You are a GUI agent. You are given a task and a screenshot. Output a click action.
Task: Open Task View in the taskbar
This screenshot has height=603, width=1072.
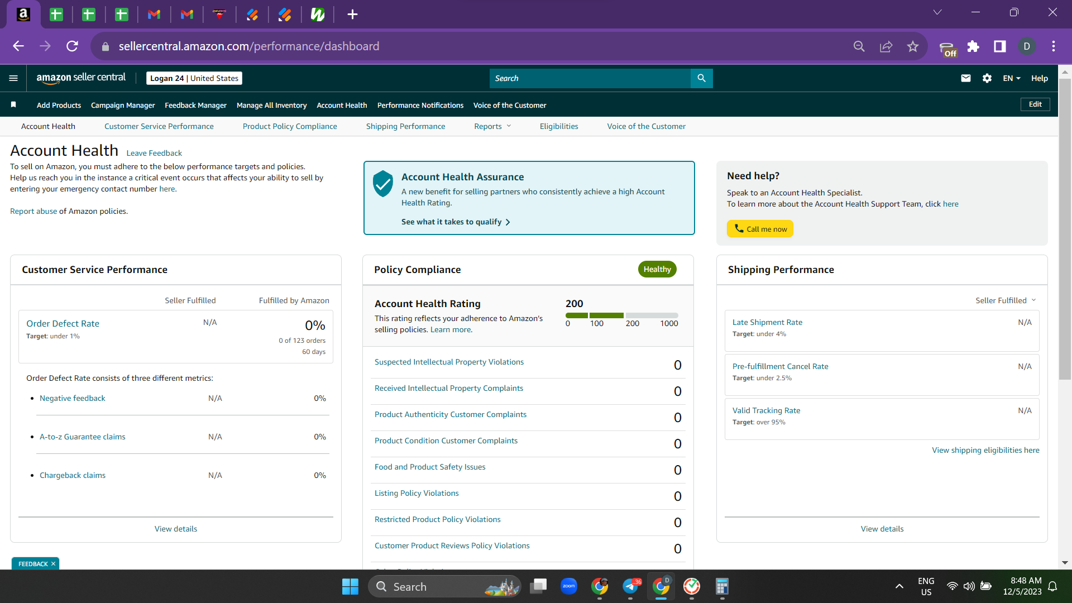tap(538, 586)
